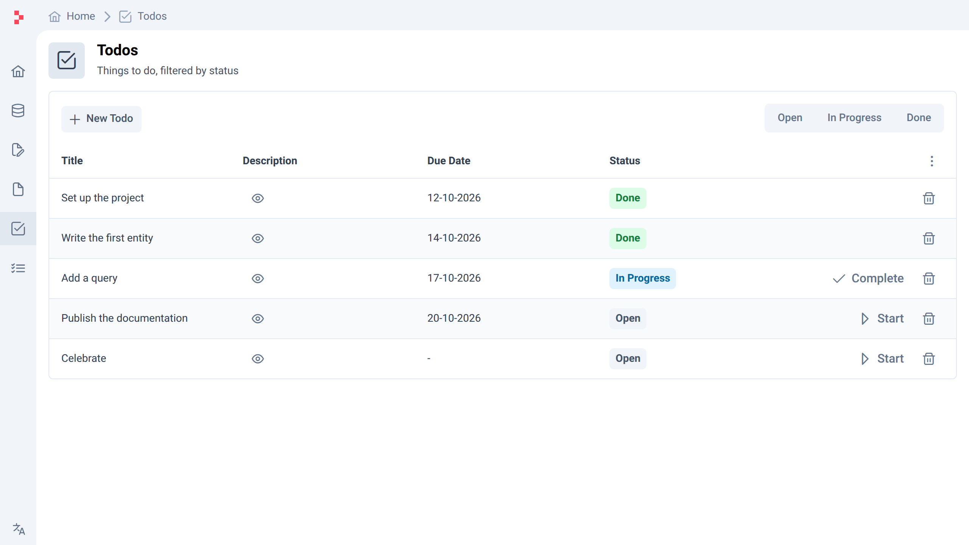
Task: Click the large Todos page header icon
Action: (67, 61)
